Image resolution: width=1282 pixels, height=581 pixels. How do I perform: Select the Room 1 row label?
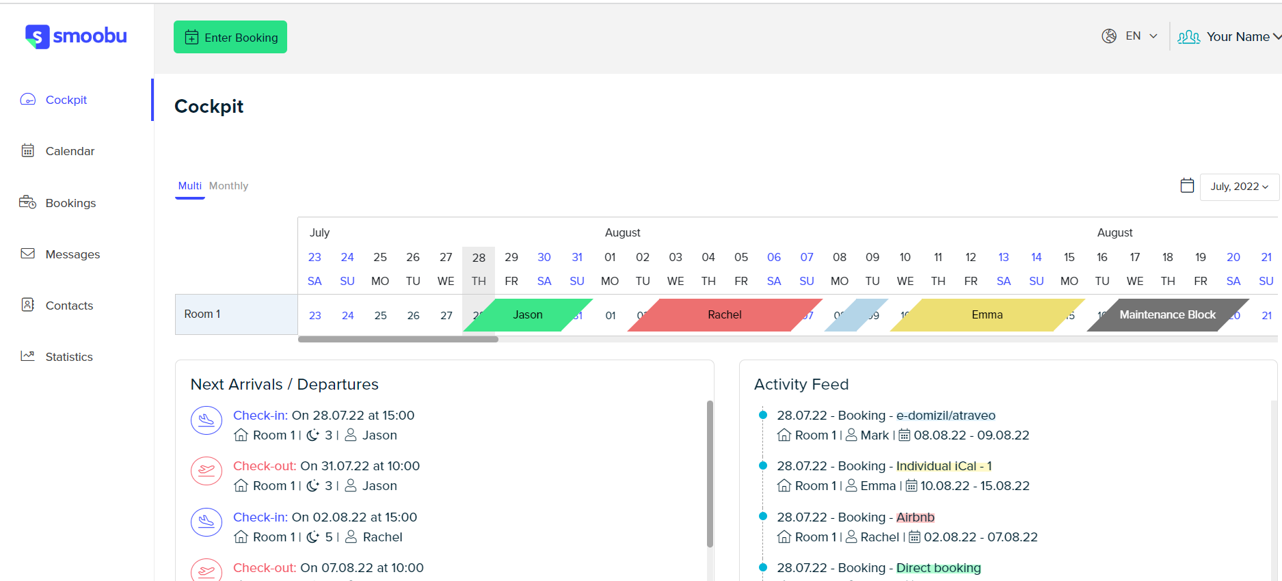click(x=237, y=314)
